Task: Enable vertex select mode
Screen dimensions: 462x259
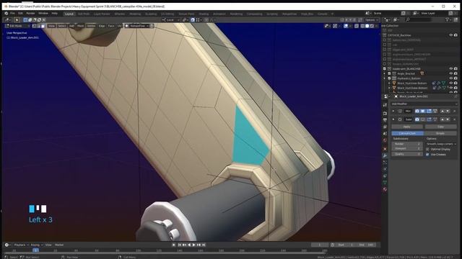Action: 34,26
